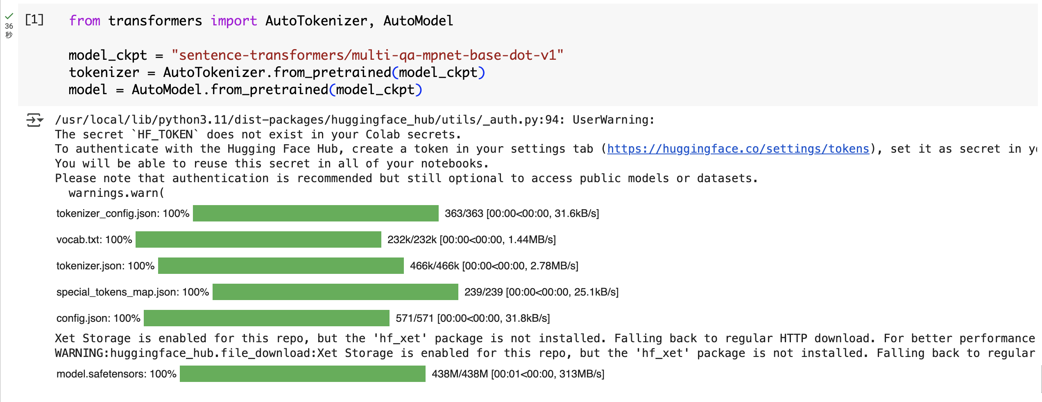
Task: Click the execution time 36 seconds label
Action: 9,30
